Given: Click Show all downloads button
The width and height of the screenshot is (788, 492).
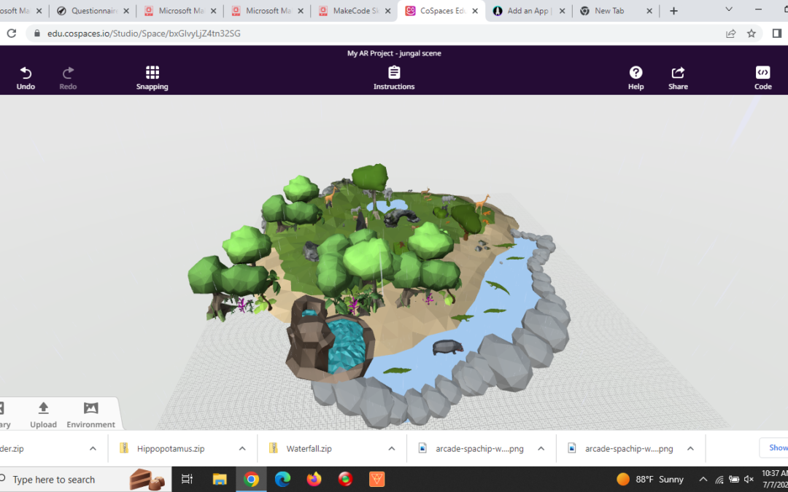Looking at the screenshot, I should click(776, 448).
